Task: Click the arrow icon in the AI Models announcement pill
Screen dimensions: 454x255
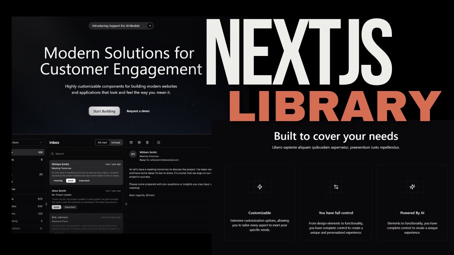Action: pyautogui.click(x=150, y=26)
